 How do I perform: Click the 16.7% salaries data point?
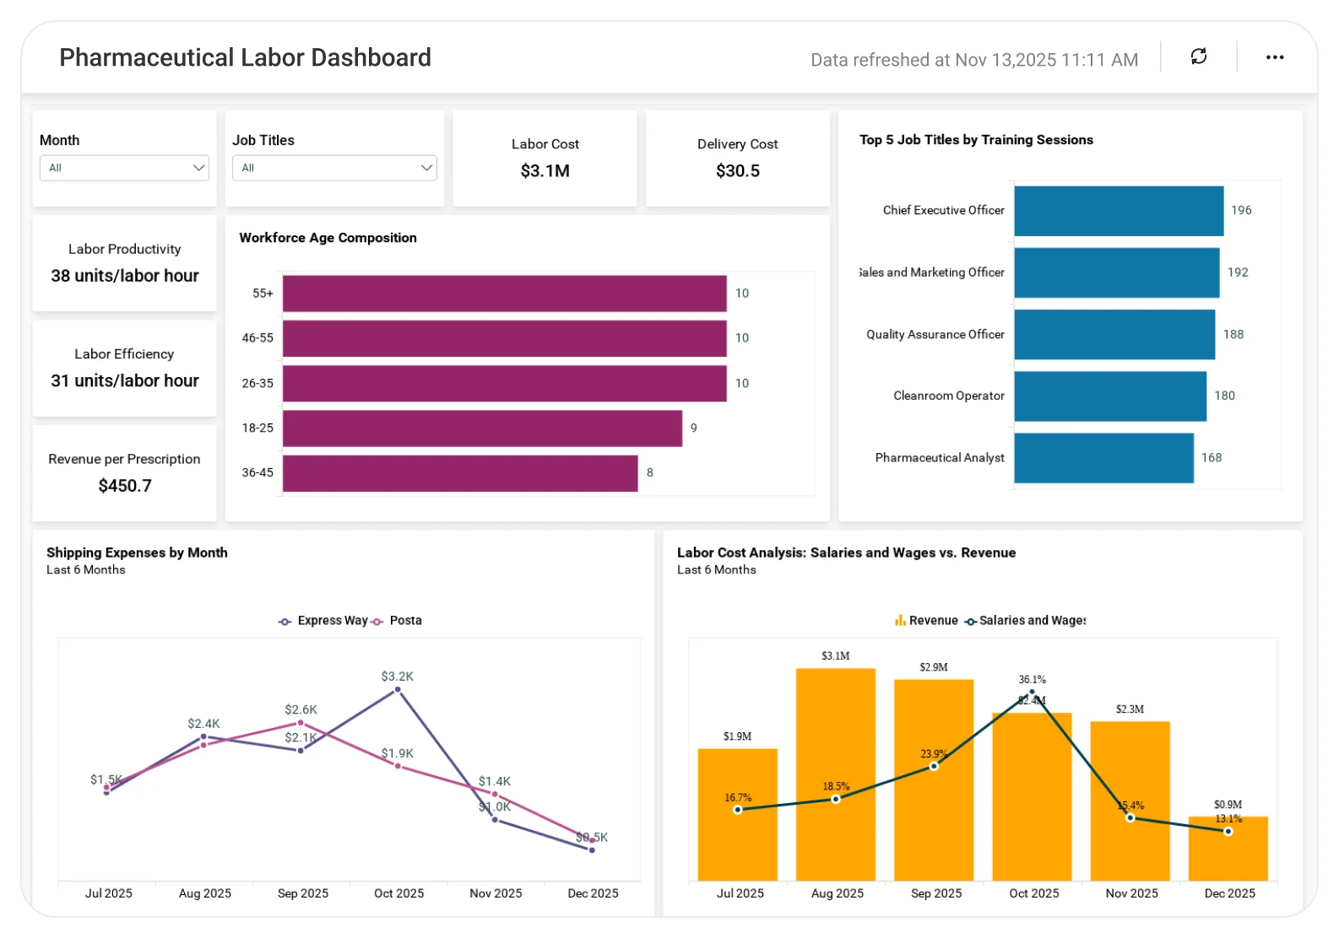pyautogui.click(x=738, y=811)
